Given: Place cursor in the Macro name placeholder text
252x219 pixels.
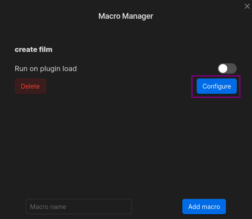Looking at the screenshot, I should click(48, 207).
